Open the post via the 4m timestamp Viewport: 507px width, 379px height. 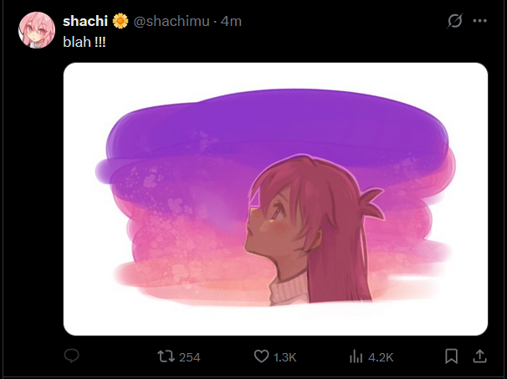coord(231,21)
